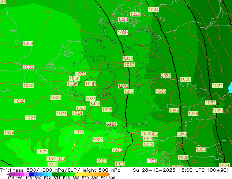Click the purple left arrow end of legend
The height and width of the screenshot is (179, 232).
point(8,174)
